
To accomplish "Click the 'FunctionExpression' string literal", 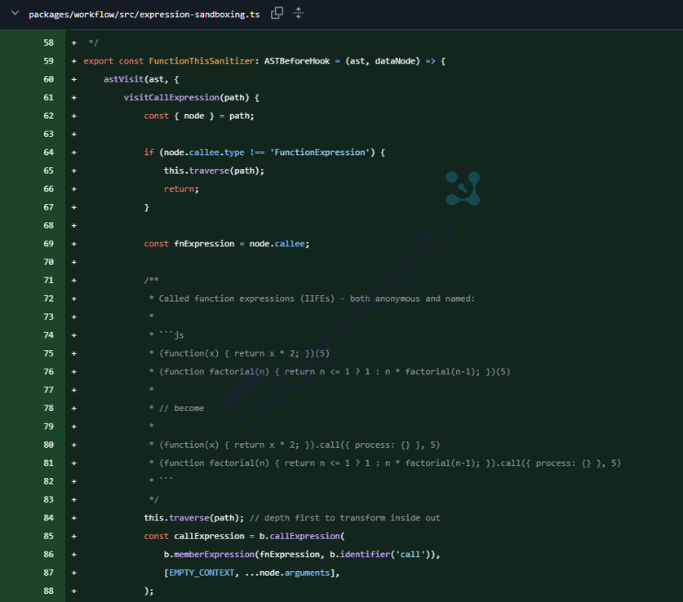I will (x=320, y=153).
